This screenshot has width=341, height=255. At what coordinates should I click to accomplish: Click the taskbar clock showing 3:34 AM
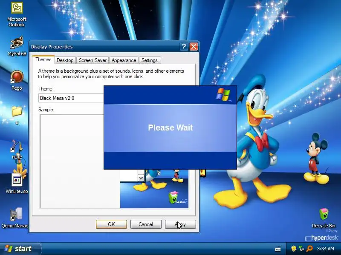pyautogui.click(x=325, y=249)
